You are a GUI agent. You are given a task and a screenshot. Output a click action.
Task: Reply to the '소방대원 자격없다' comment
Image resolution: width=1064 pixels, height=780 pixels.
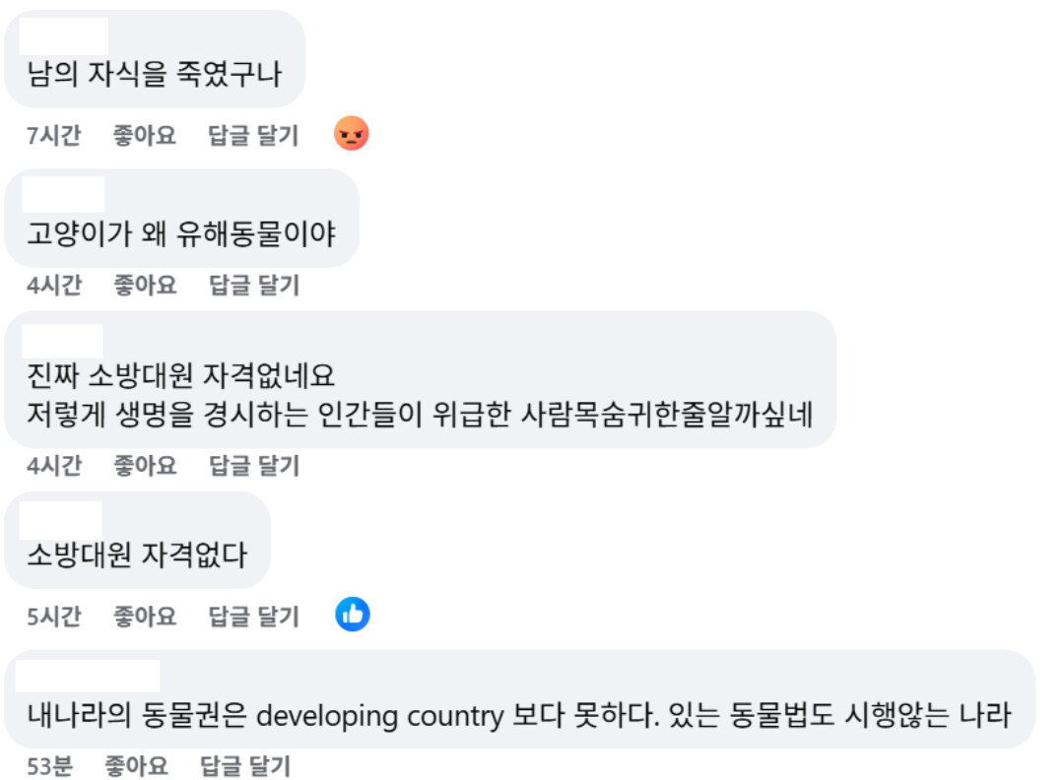253,617
